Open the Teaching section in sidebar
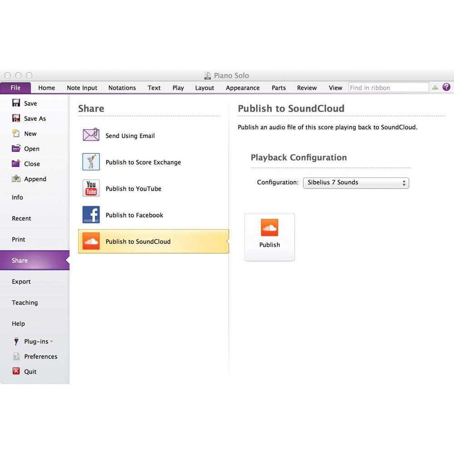 coord(25,302)
